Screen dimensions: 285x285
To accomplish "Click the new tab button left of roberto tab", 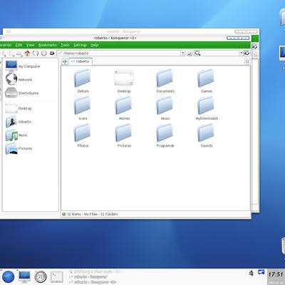I will tap(65, 61).
